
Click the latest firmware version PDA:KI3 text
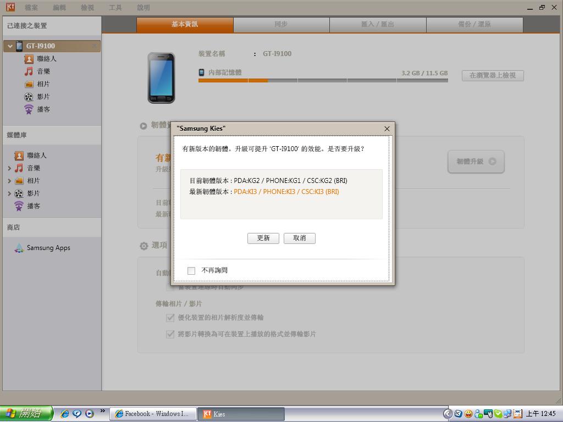pyautogui.click(x=286, y=192)
